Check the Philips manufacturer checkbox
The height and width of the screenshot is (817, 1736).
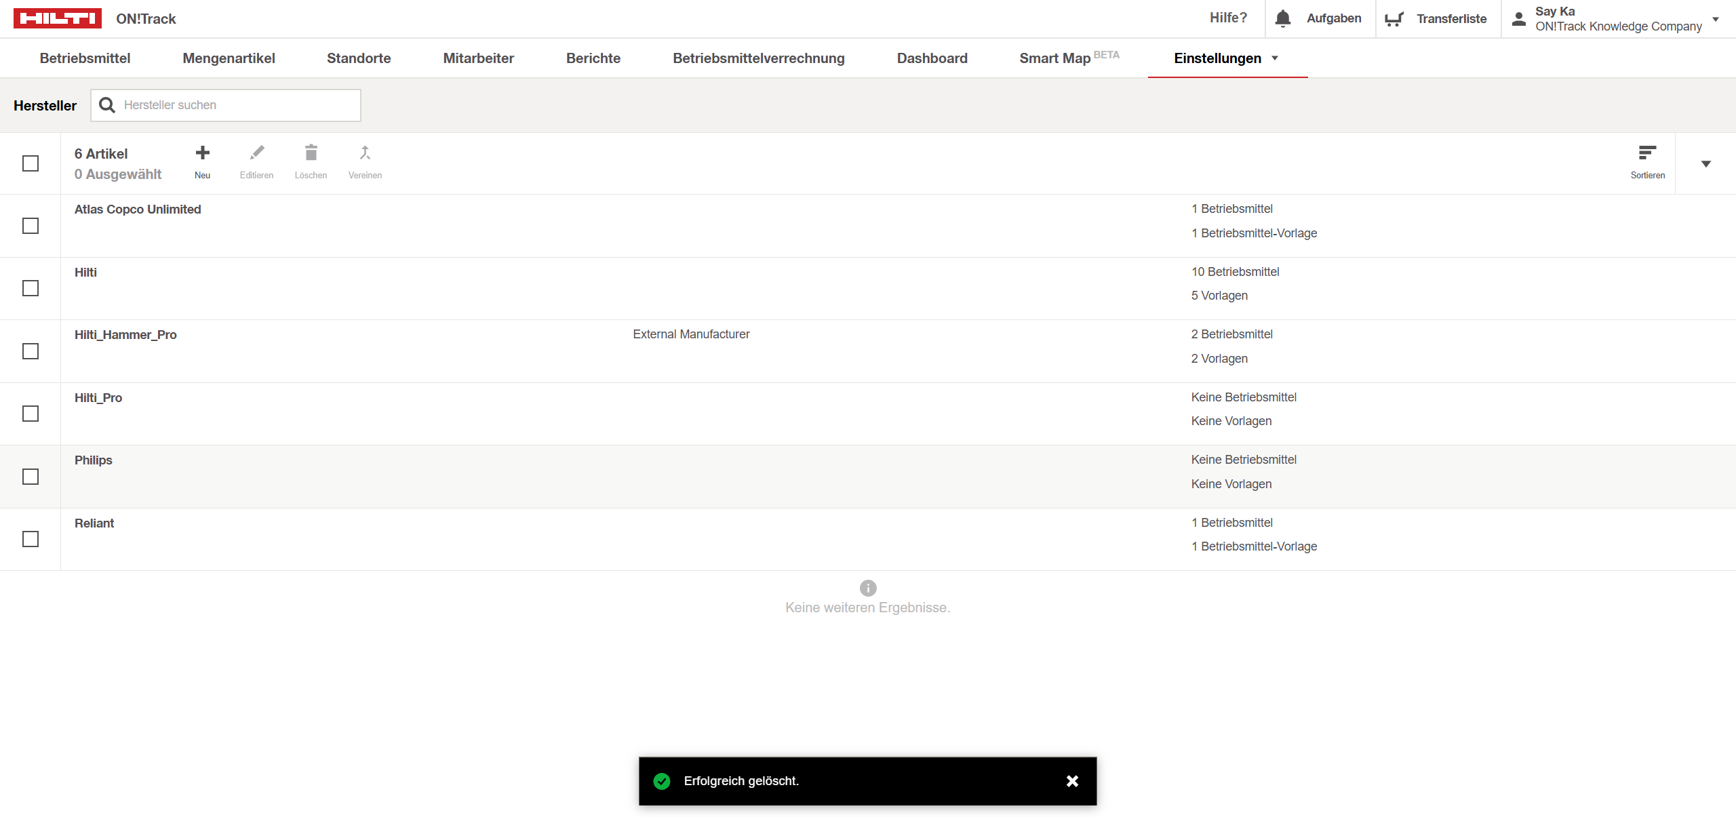pos(31,477)
